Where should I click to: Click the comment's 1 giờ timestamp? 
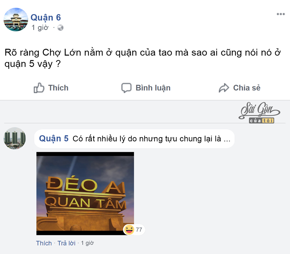coord(87,243)
